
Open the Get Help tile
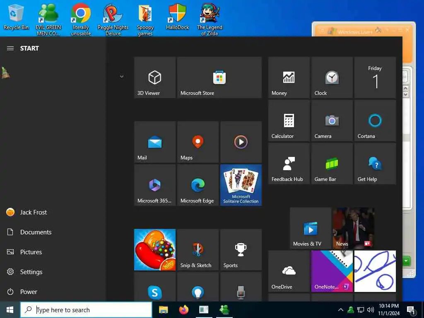tap(375, 164)
